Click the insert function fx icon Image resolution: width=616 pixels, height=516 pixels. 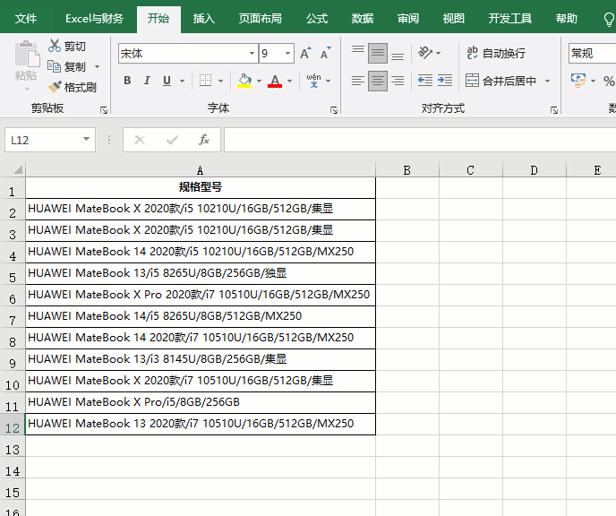[x=204, y=140]
